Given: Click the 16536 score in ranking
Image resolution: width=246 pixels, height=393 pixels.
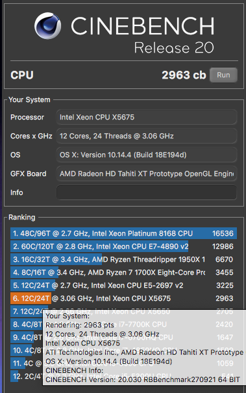Looking at the screenshot, I should pyautogui.click(x=223, y=233).
